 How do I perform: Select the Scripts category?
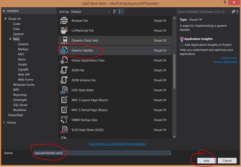(x=23, y=65)
